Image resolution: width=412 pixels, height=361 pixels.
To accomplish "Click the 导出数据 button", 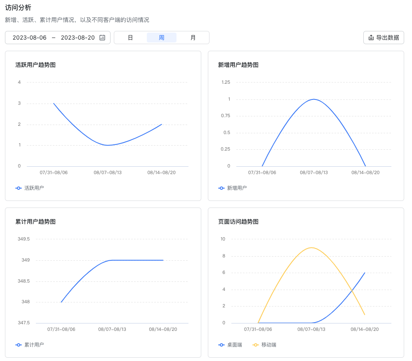I will coord(384,38).
